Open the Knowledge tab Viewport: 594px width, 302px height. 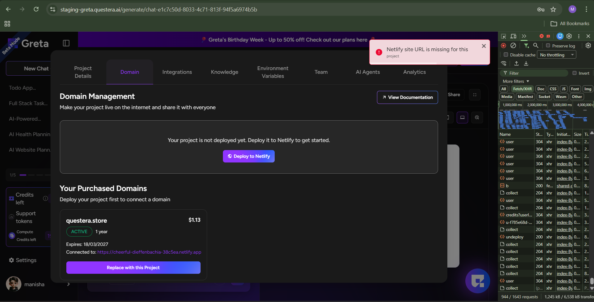[224, 72]
